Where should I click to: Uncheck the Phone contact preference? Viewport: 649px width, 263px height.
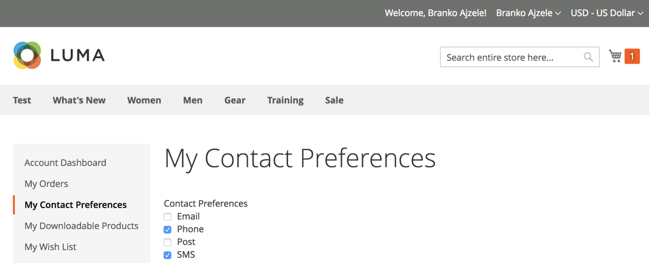(167, 230)
